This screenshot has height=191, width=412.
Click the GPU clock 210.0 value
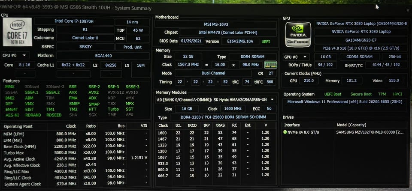pyautogui.click(x=309, y=81)
